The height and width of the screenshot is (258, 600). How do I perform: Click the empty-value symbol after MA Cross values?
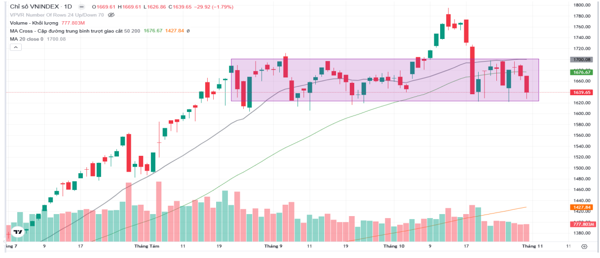[188, 31]
